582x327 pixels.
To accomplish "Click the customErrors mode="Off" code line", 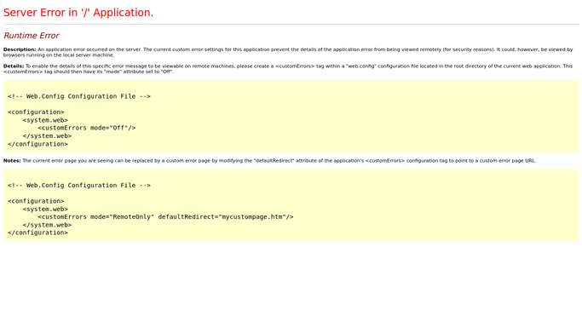I will coord(86,128).
